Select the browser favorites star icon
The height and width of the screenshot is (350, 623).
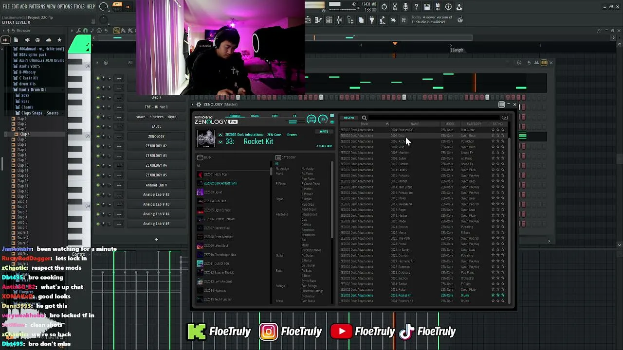tap(59, 40)
